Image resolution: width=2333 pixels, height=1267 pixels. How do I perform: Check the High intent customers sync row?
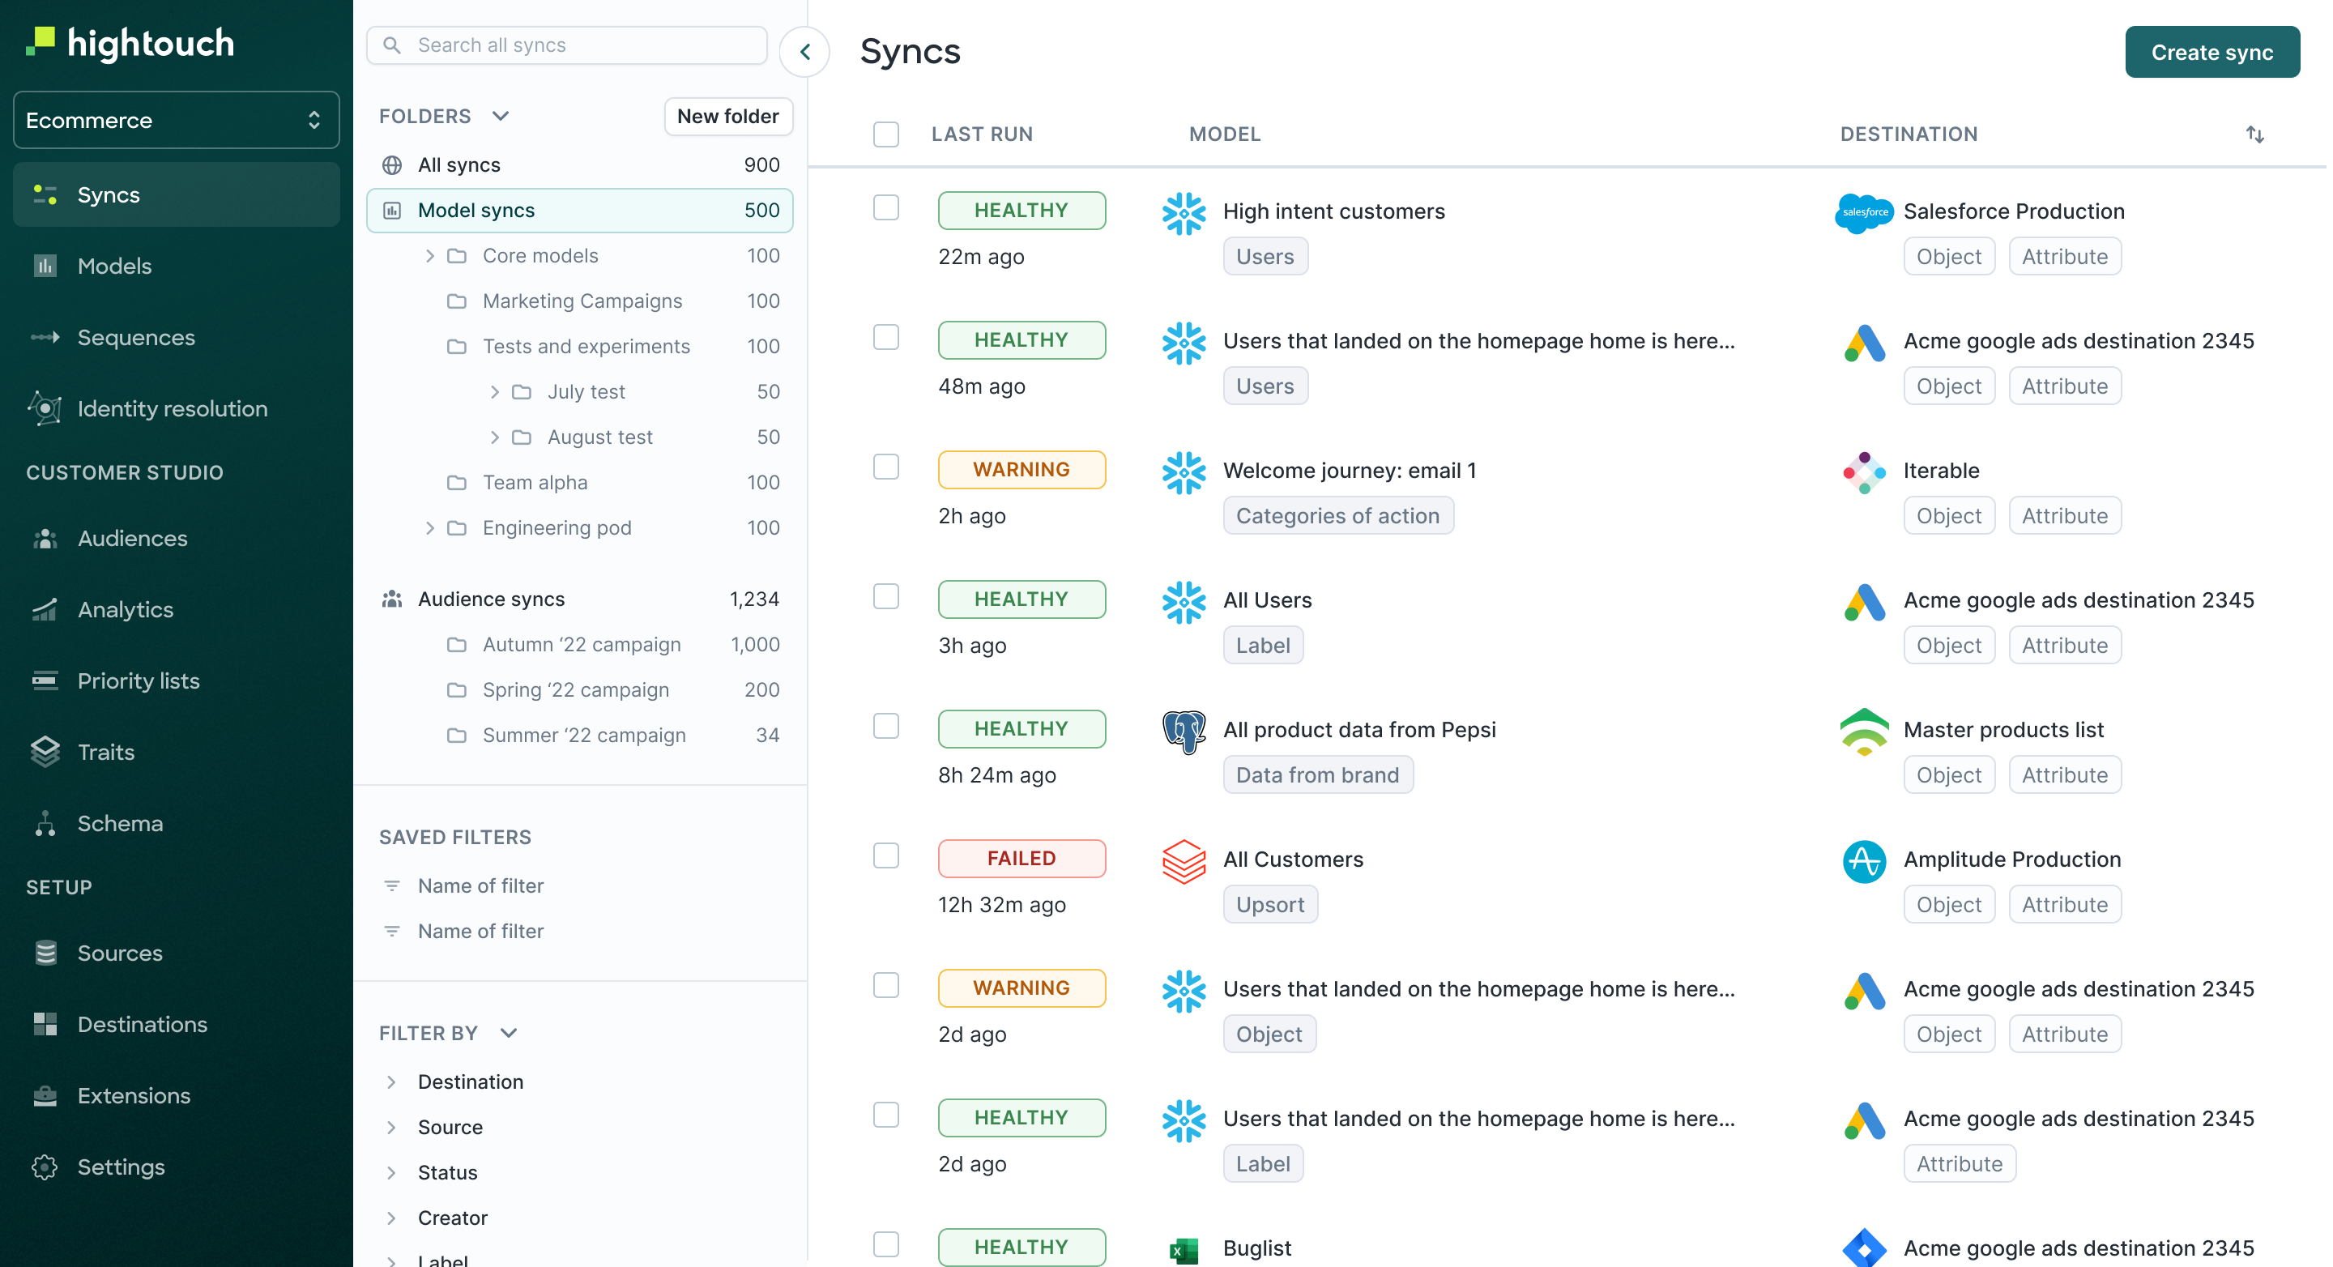tap(885, 208)
